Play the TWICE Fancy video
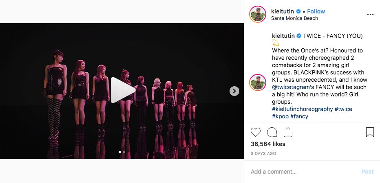The width and height of the screenshot is (380, 183). 122,91
